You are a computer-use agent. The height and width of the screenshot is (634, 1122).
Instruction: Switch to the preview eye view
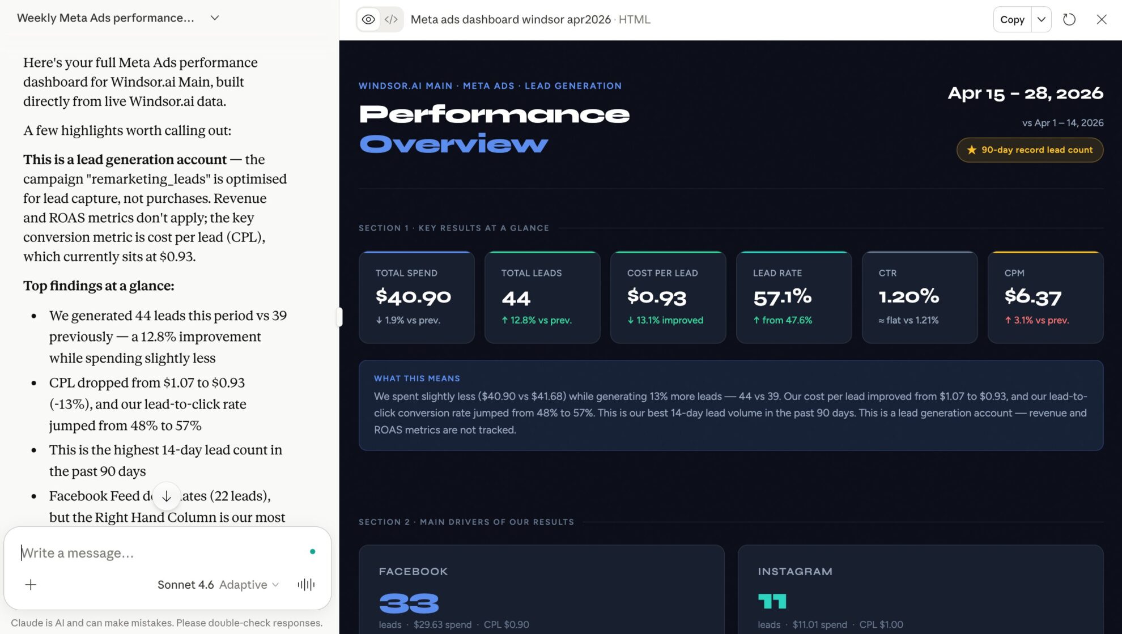[368, 19]
